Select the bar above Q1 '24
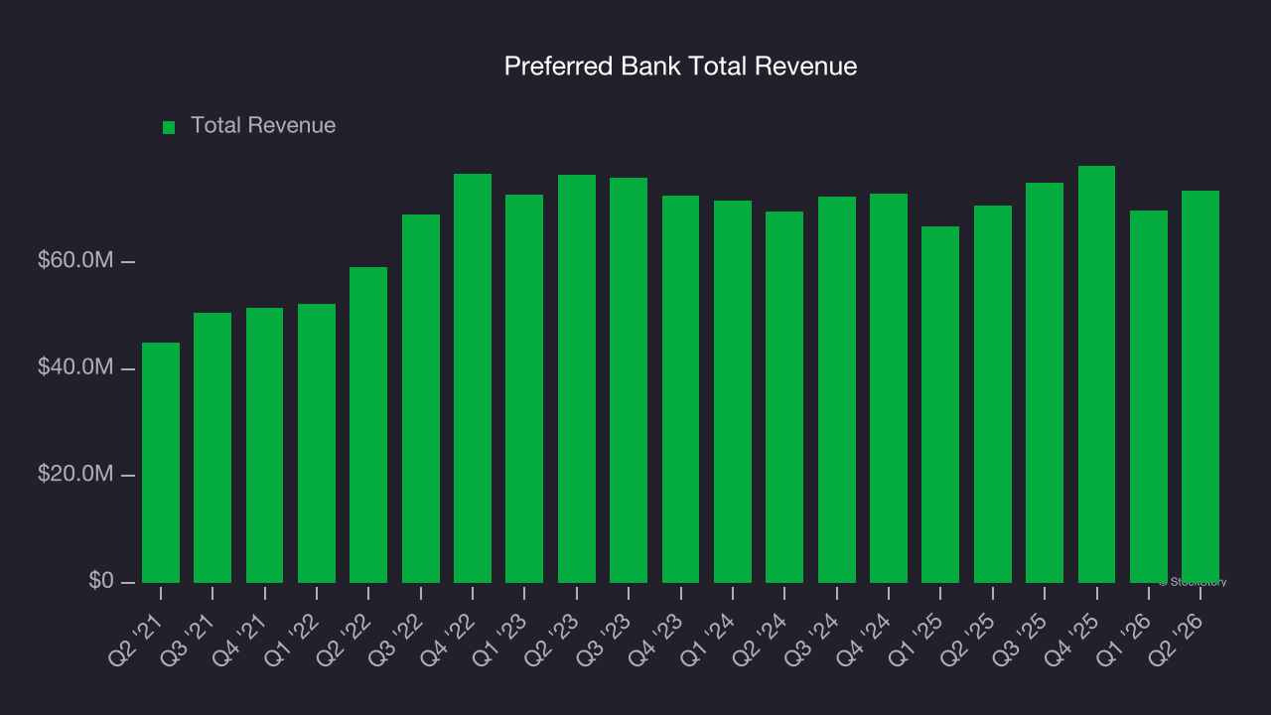 point(733,391)
